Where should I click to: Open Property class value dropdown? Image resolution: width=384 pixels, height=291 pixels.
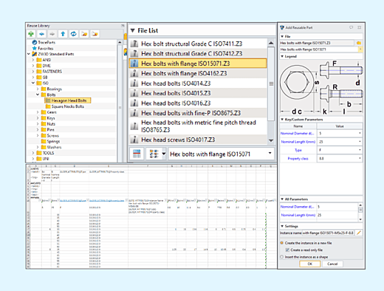[360, 159]
